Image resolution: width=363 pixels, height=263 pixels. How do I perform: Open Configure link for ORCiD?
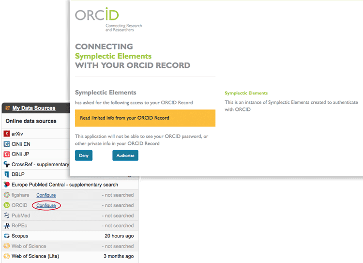click(46, 205)
